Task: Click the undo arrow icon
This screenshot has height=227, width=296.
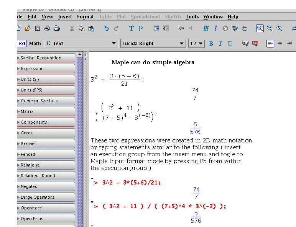Action: [107, 28]
